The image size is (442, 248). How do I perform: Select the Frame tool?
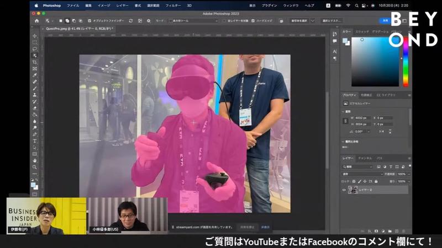(35, 69)
